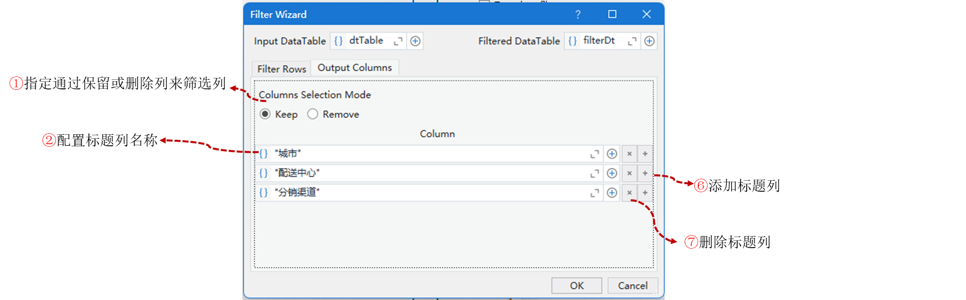This screenshot has height=300, width=966.
Task: Click the braces icon beside filterDt
Action: click(x=573, y=41)
